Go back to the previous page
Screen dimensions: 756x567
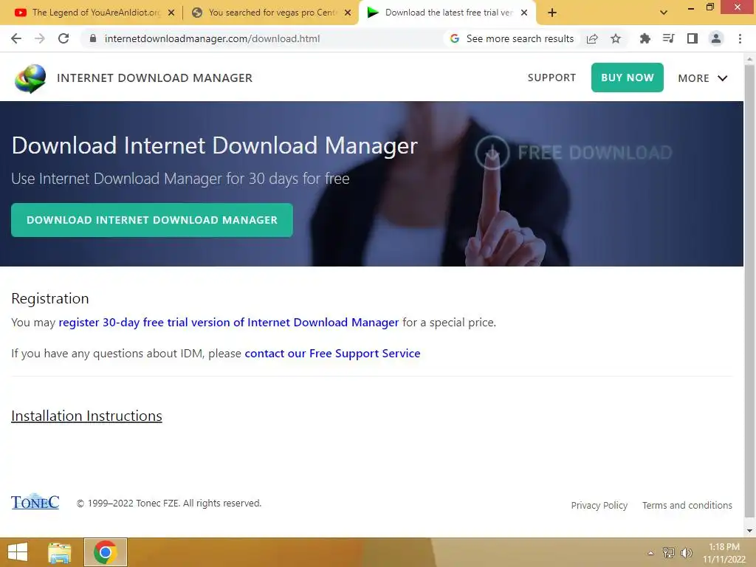click(x=16, y=38)
